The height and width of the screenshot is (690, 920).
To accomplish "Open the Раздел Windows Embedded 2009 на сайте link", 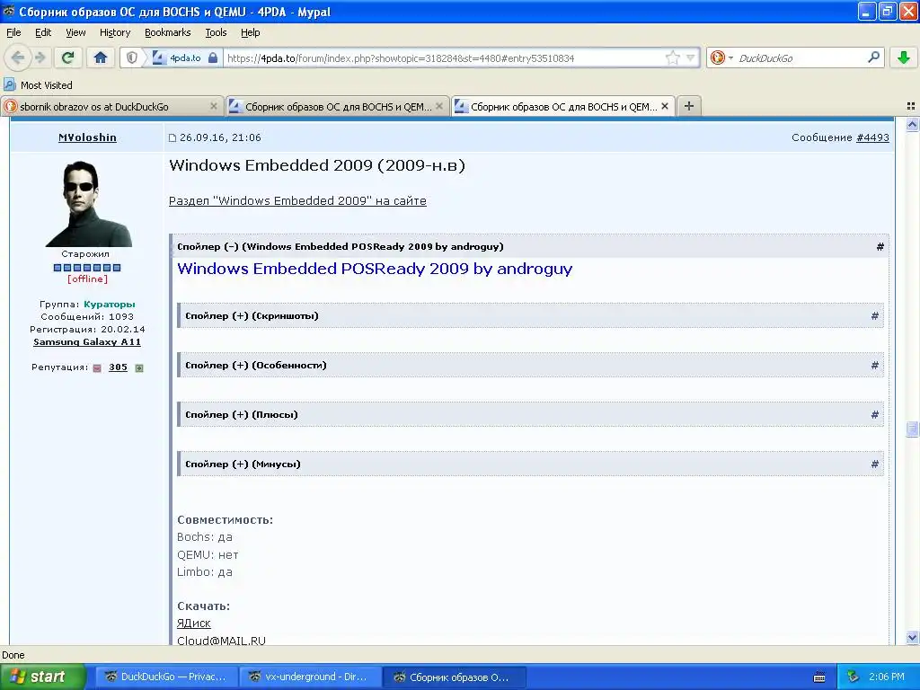I will click(297, 200).
